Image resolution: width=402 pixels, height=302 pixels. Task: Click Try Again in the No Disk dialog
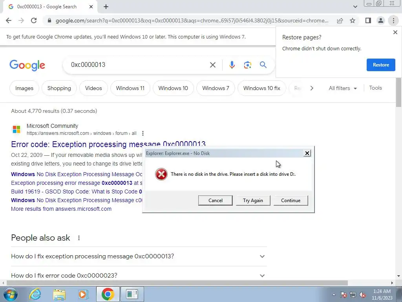click(253, 201)
